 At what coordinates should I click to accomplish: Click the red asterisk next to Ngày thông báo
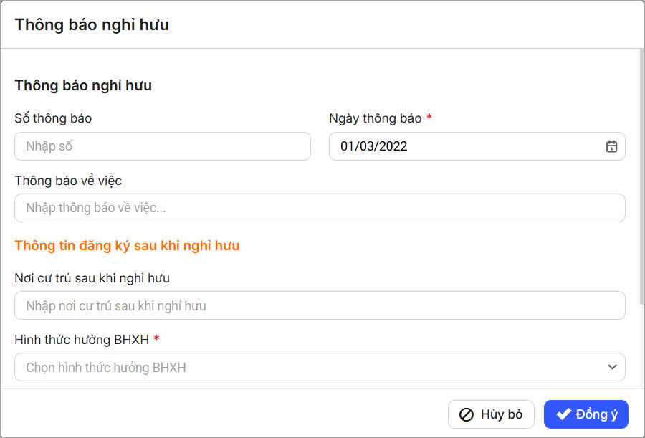pos(429,118)
